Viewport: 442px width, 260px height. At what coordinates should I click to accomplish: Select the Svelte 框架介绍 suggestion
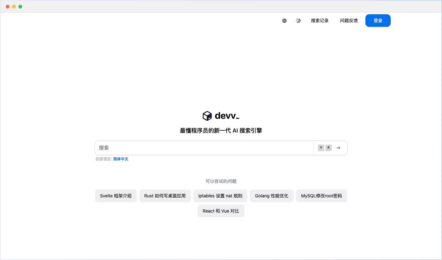(116, 196)
